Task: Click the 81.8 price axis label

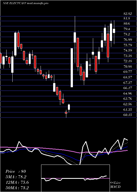Action: pyautogui.click(x=127, y=18)
